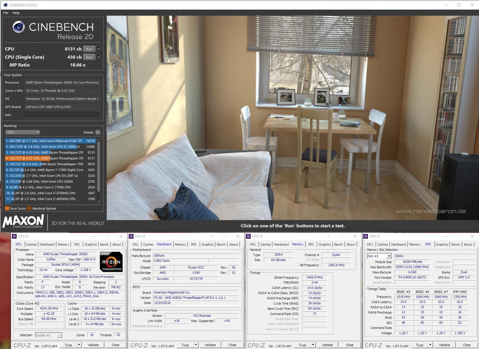Click the Cinebench title bar app icon

[x=5, y=5]
